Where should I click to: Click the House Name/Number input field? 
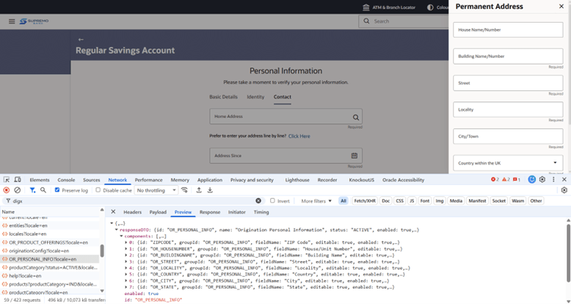click(x=508, y=29)
